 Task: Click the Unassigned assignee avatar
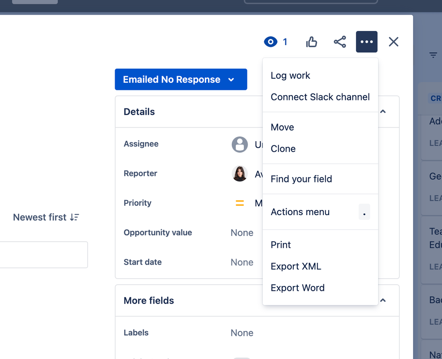pos(239,144)
